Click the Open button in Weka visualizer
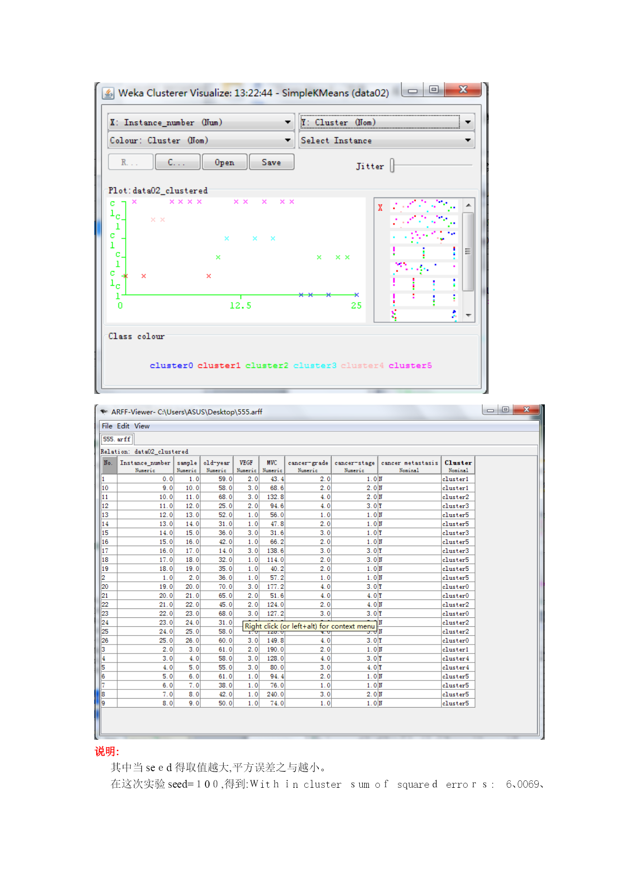Image resolution: width=622 pixels, height=879 pixels. click(x=225, y=162)
